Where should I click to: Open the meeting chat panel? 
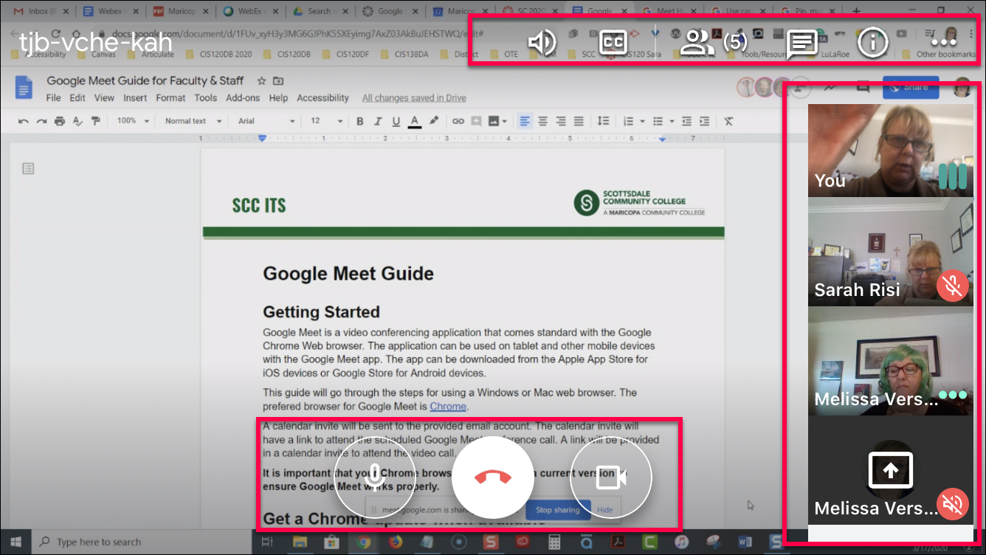point(801,44)
